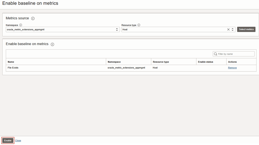Click the Enable button at bottom
The image size is (259, 145).
8,140
